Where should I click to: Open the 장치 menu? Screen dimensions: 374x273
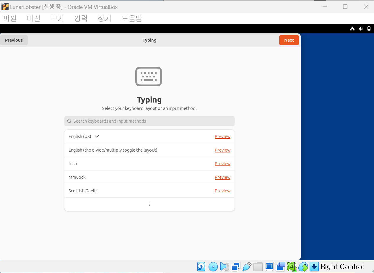click(x=105, y=18)
